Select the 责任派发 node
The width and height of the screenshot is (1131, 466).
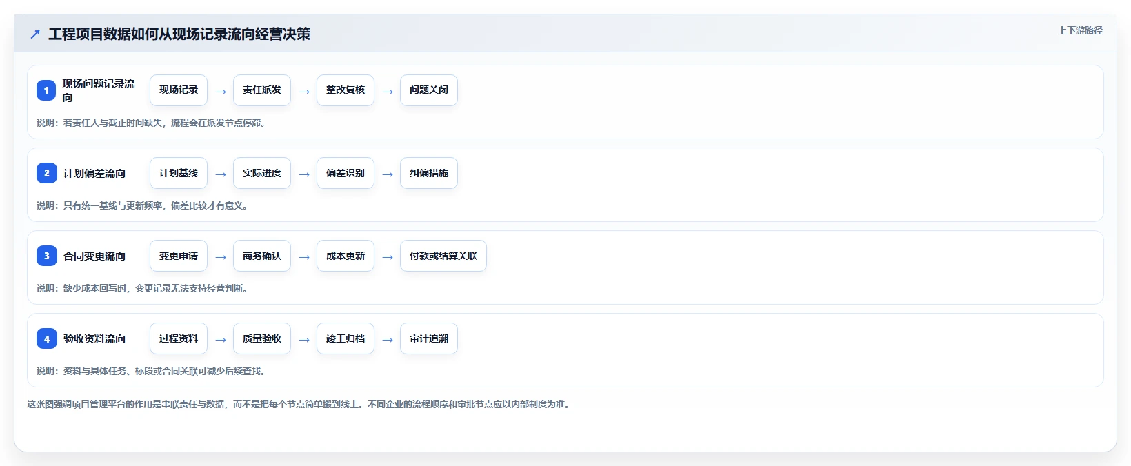click(262, 90)
